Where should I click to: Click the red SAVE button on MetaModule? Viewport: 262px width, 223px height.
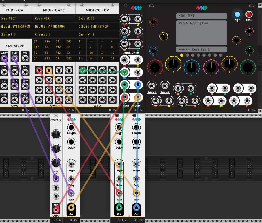[x=249, y=14]
